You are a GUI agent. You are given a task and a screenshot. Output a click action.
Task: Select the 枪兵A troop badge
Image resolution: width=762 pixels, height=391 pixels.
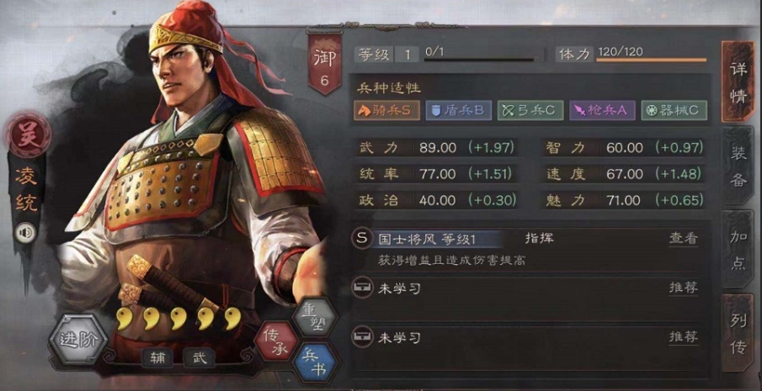(602, 111)
